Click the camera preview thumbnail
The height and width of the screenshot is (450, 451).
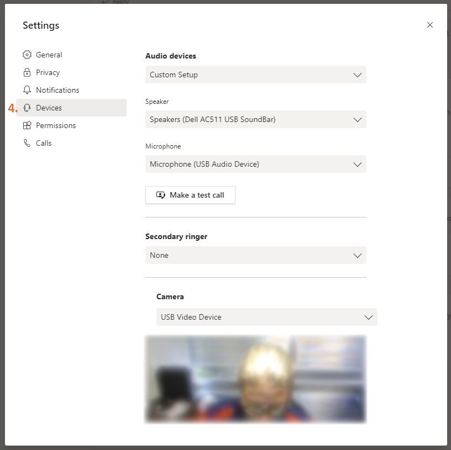pyautogui.click(x=255, y=379)
